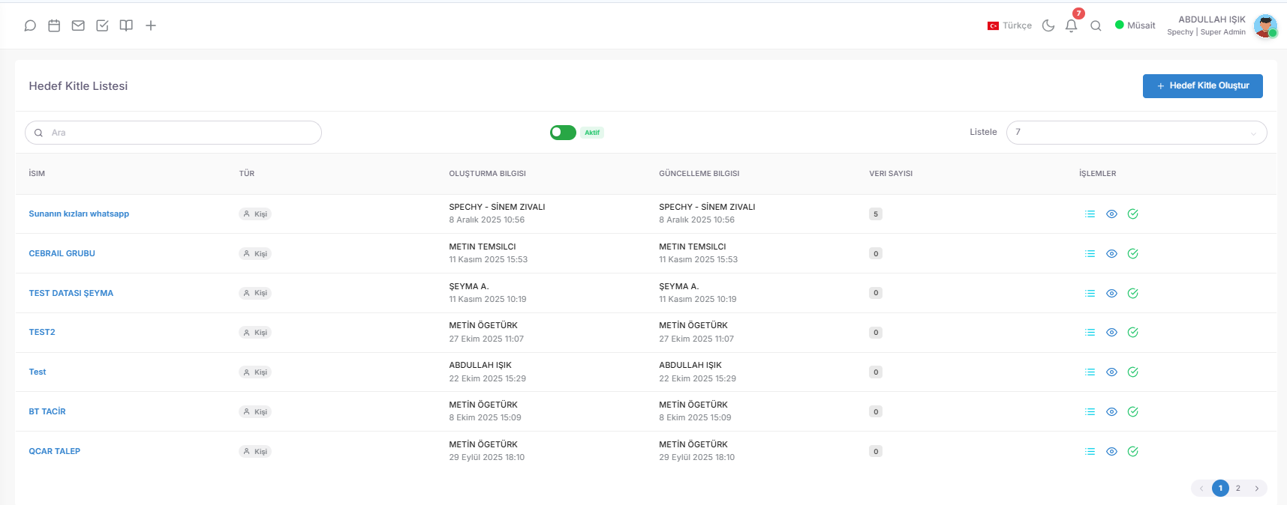Open the user avatar picture

coord(1265,25)
